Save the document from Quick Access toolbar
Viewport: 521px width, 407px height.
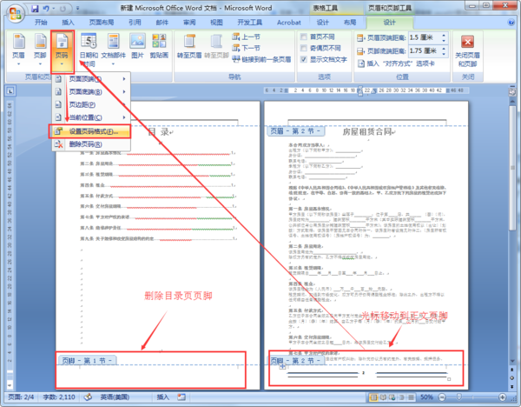tap(35, 9)
